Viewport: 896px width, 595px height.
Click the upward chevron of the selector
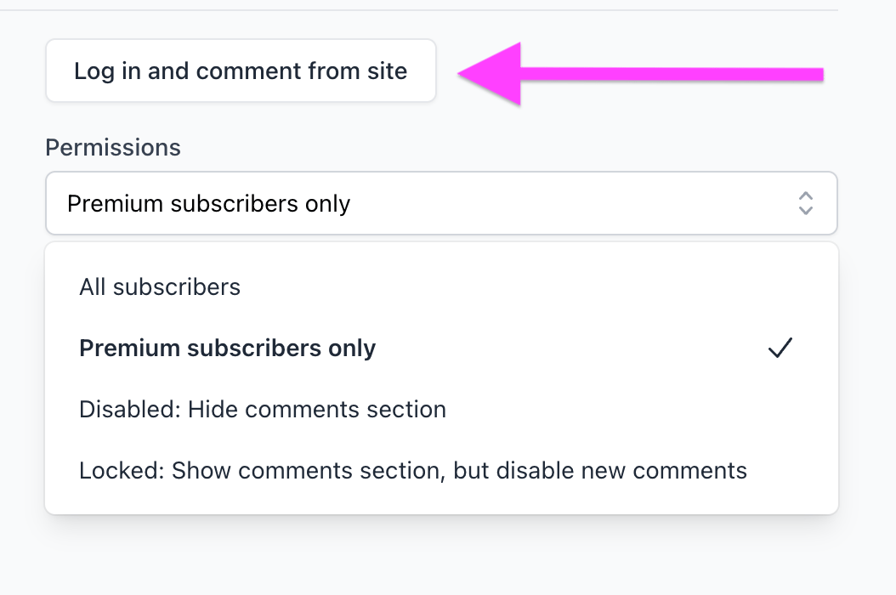806,196
